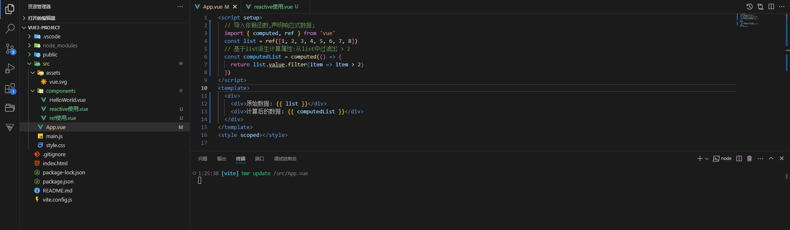Place cursor in the terminal input area
The image size is (790, 230).
point(200,181)
